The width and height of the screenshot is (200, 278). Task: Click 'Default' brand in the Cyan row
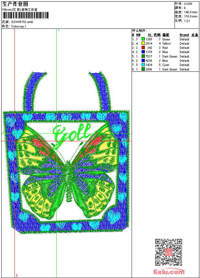click(x=185, y=65)
